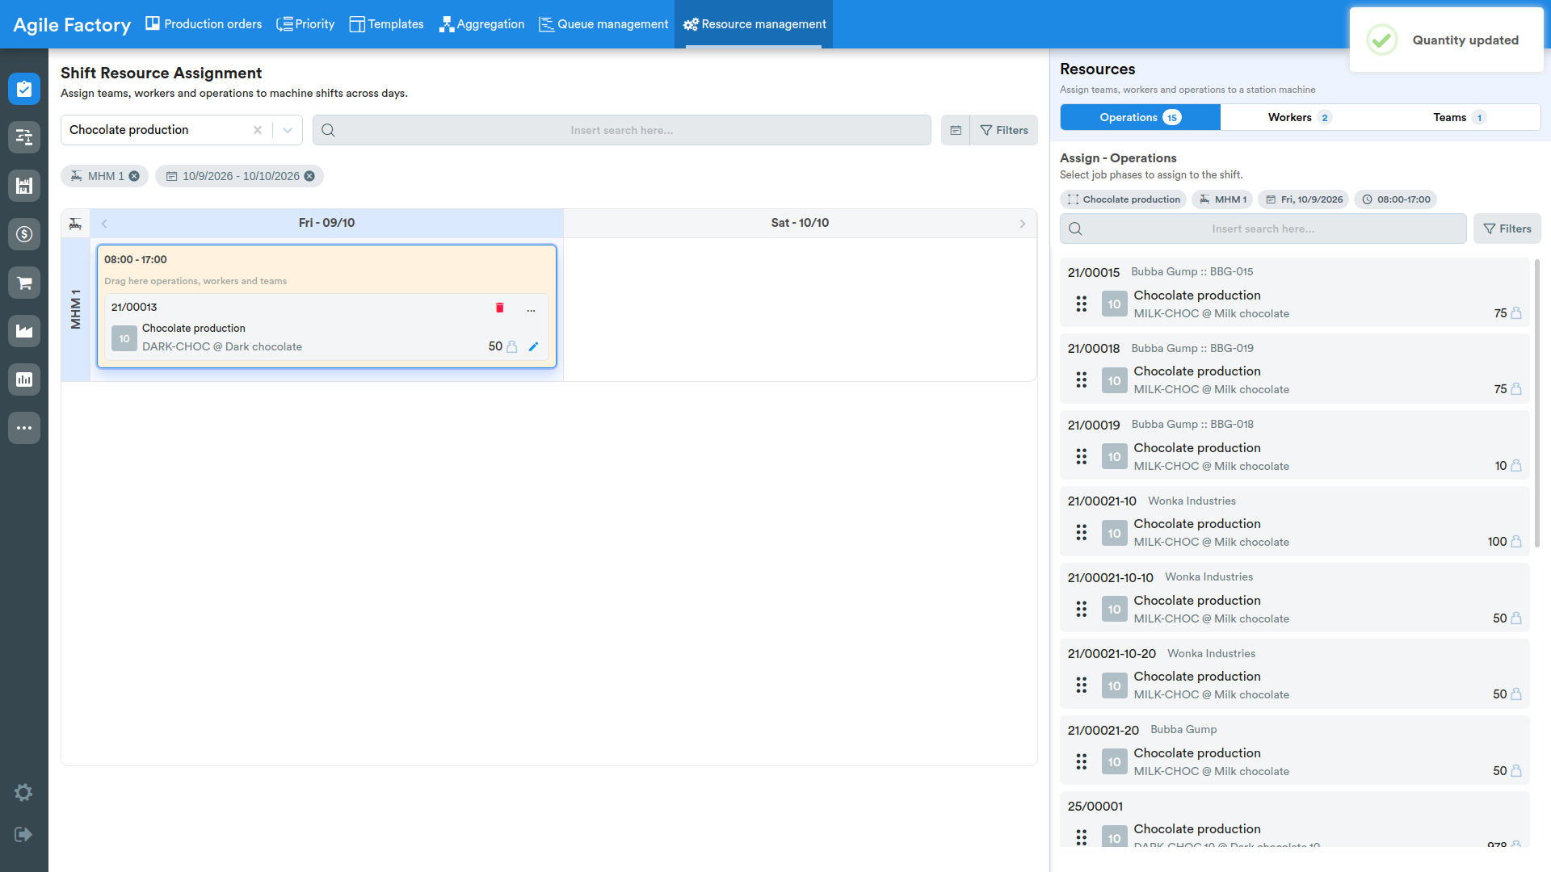Remove the MHM 1 filter chip

click(134, 176)
